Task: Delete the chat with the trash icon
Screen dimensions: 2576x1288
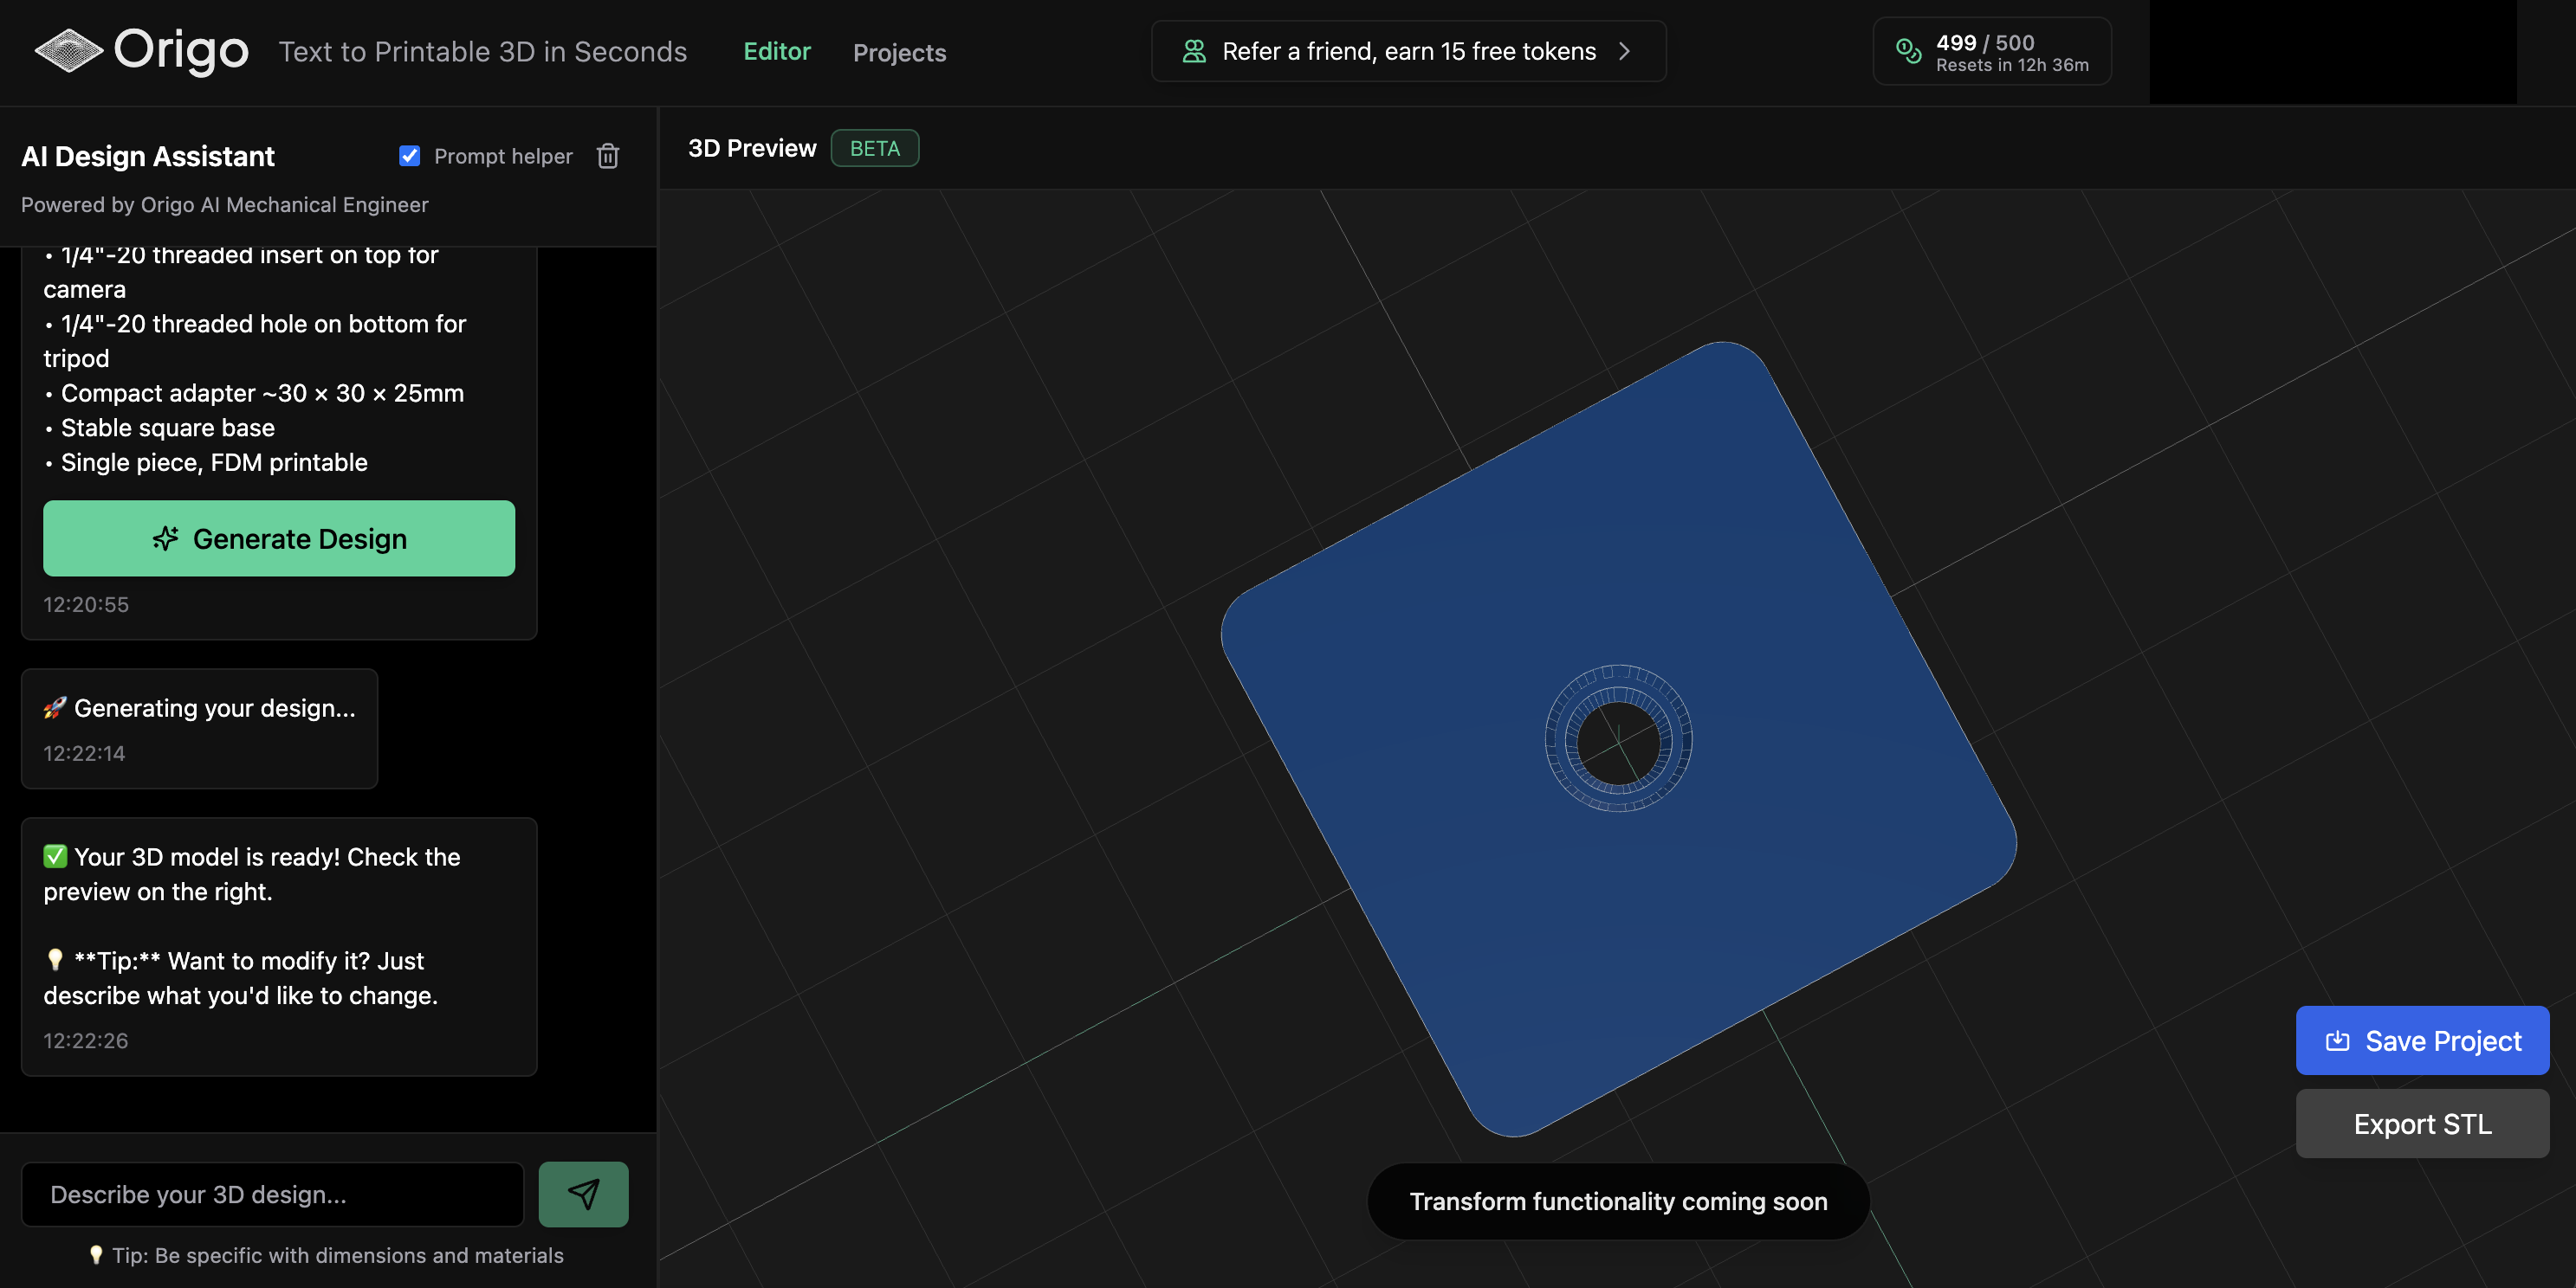Action: click(x=608, y=156)
